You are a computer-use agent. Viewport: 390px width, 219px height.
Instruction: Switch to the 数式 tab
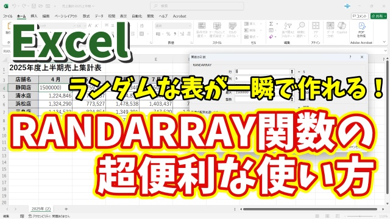click(86, 16)
